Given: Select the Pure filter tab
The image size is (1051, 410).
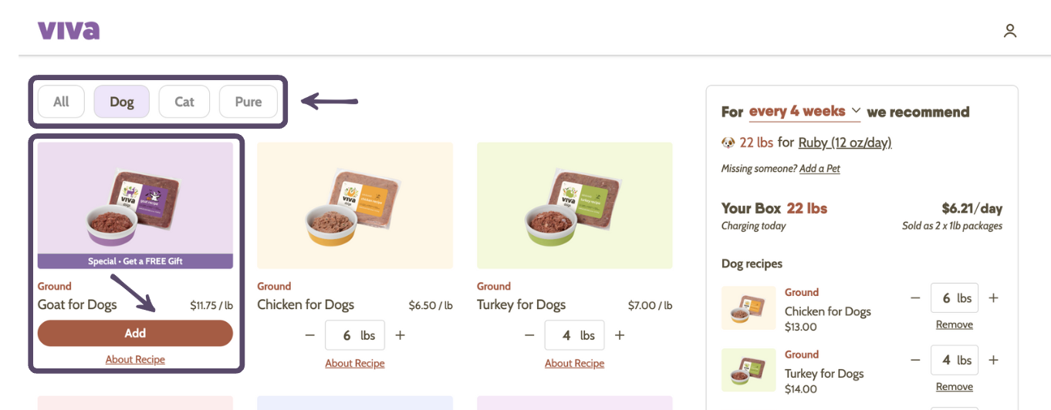Looking at the screenshot, I should (248, 102).
